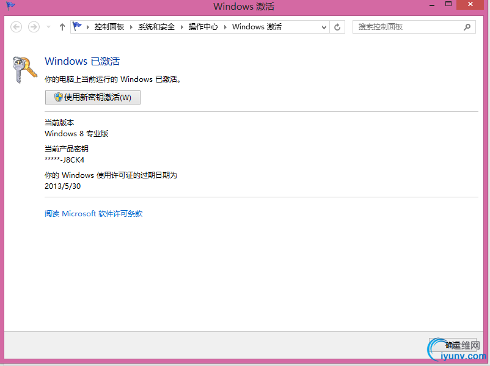This screenshot has width=490, height=366.
Task: Click the Back navigation arrow
Action: tap(16, 27)
